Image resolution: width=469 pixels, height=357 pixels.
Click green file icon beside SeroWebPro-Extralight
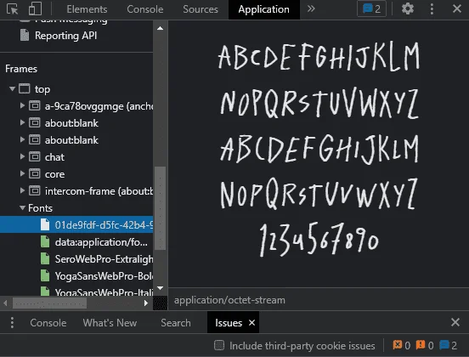[45, 258]
